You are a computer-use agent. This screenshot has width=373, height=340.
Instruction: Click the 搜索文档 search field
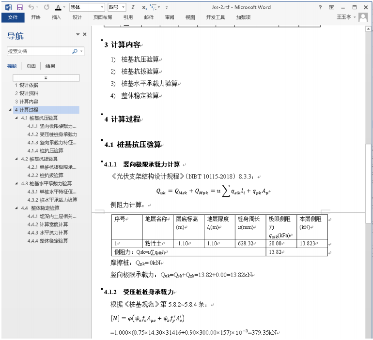coord(38,51)
